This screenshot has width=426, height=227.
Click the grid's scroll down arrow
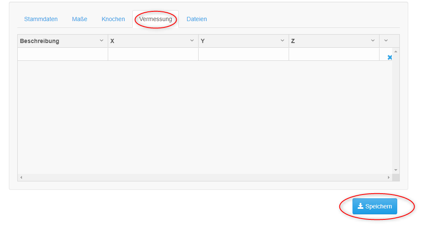(396, 170)
